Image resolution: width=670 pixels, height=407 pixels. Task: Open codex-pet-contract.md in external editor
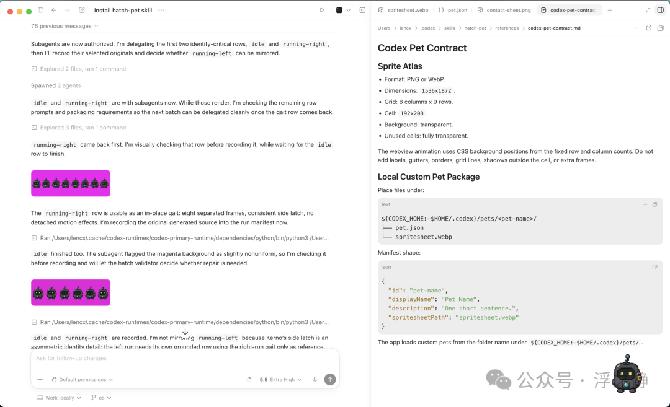649,28
